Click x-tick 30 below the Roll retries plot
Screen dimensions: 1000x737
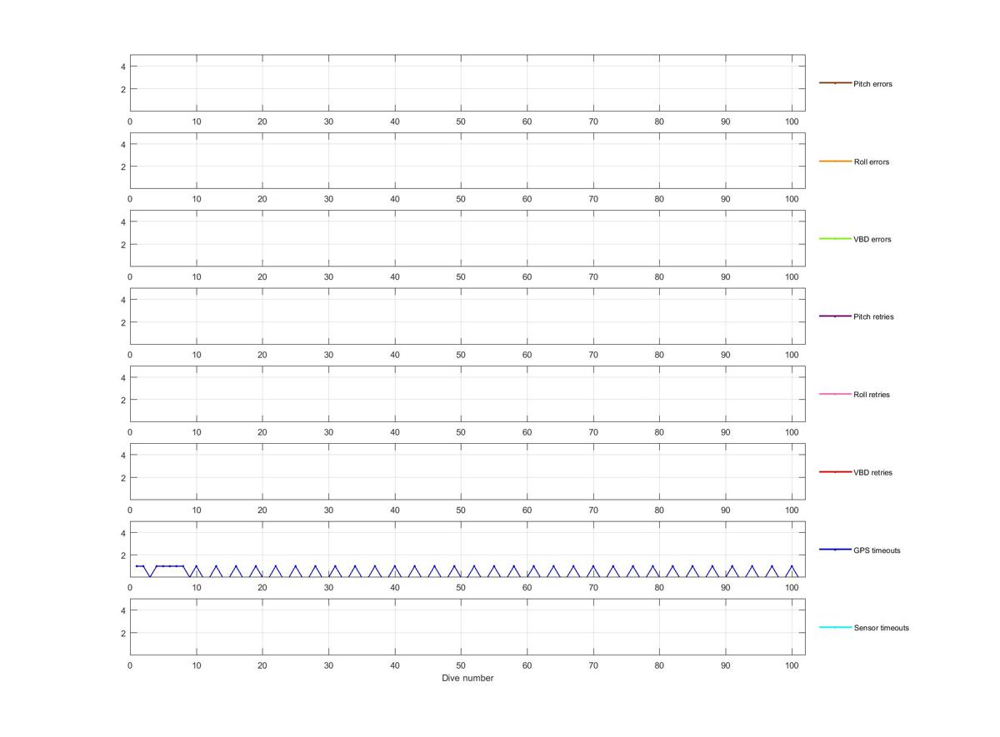(328, 432)
